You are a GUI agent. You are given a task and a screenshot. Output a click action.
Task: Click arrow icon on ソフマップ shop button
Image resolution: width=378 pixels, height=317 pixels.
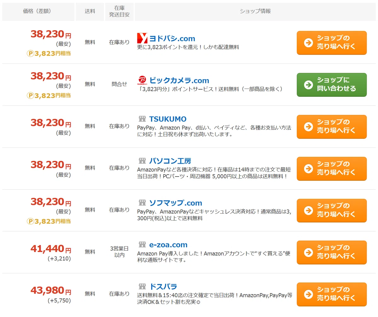(x=308, y=210)
